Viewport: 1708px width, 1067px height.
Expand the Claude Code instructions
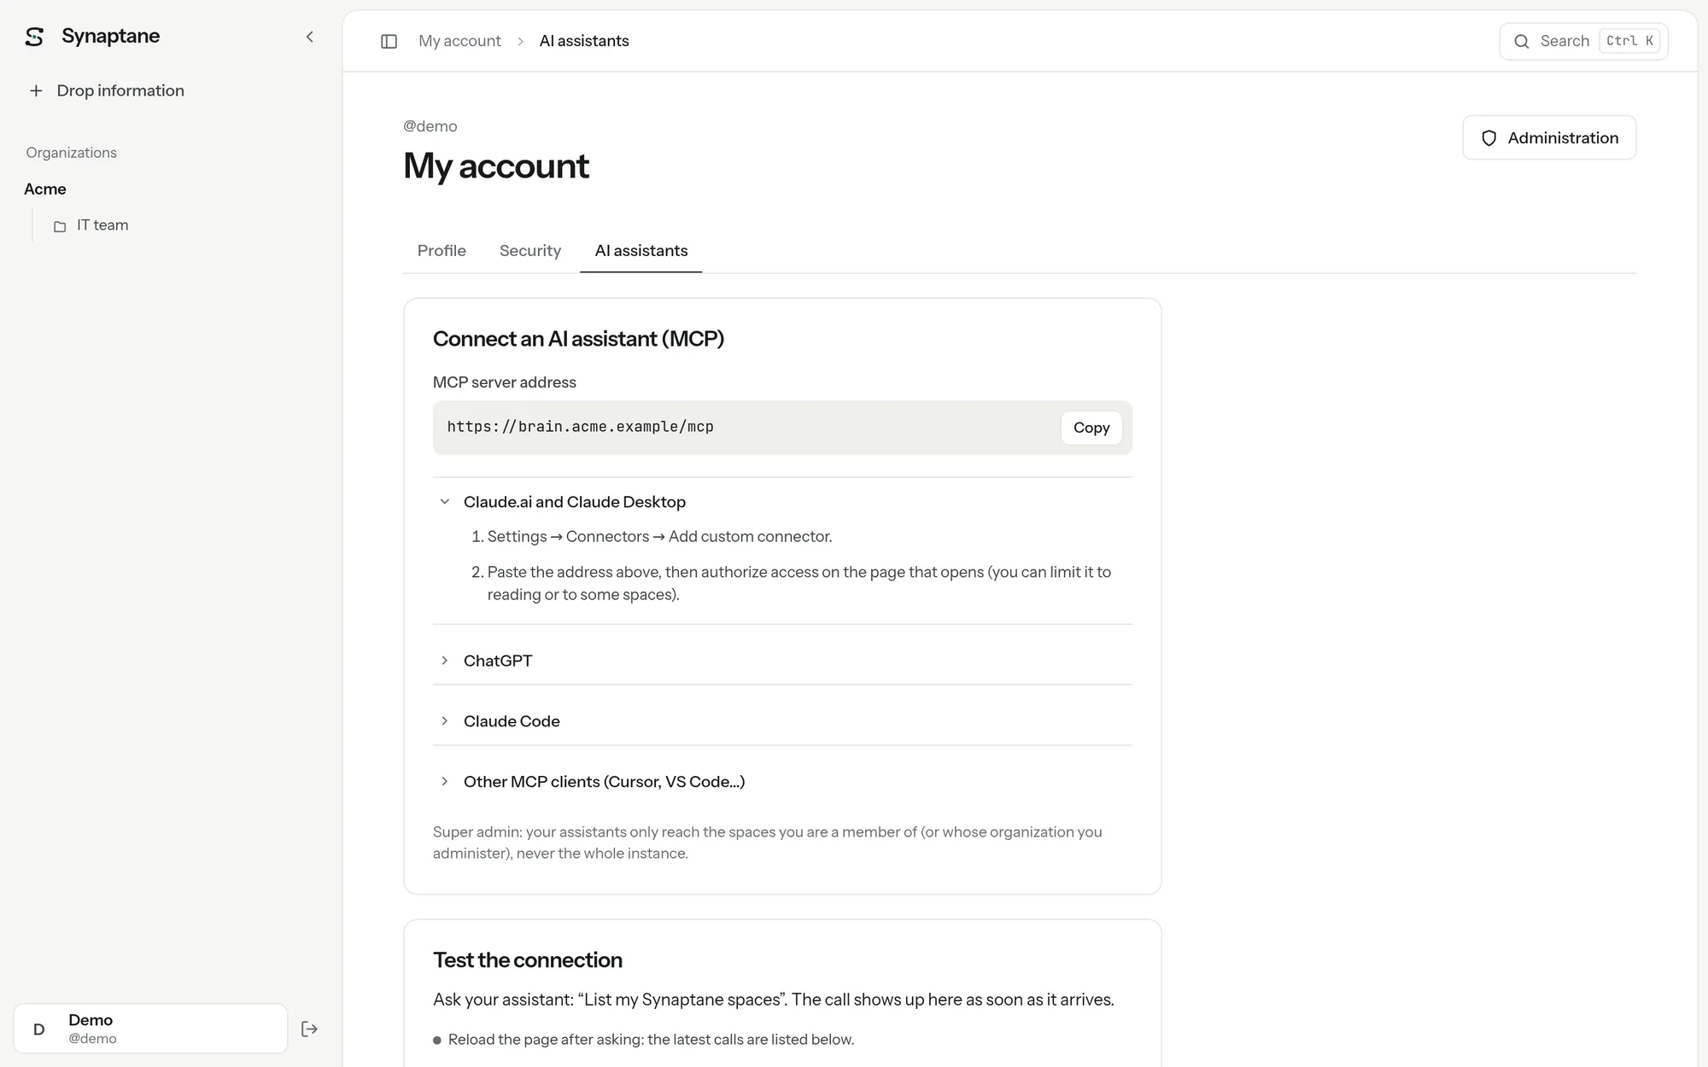tap(782, 721)
